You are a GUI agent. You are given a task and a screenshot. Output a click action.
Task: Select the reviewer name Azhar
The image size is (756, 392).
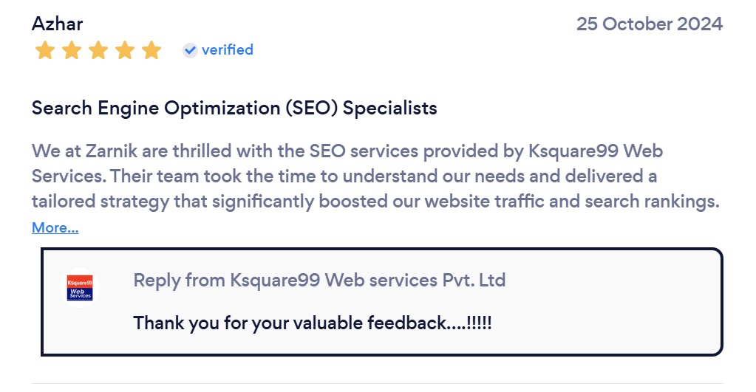pos(57,24)
